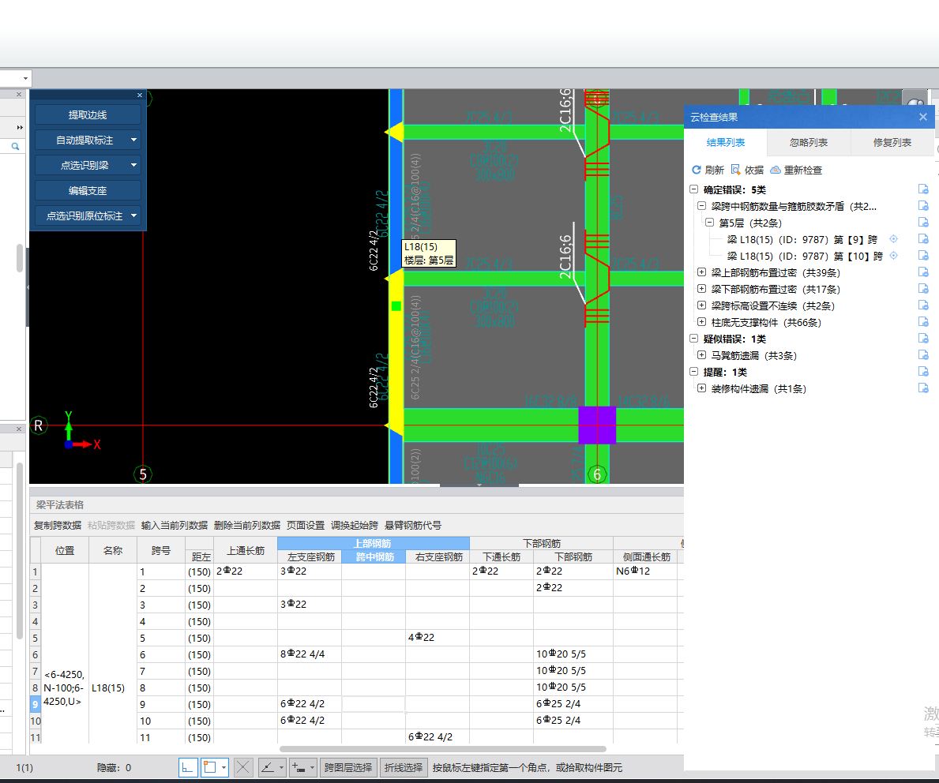Open dropdown arrow beside angle snap icon
Image resolution: width=939 pixels, height=783 pixels.
[281, 767]
